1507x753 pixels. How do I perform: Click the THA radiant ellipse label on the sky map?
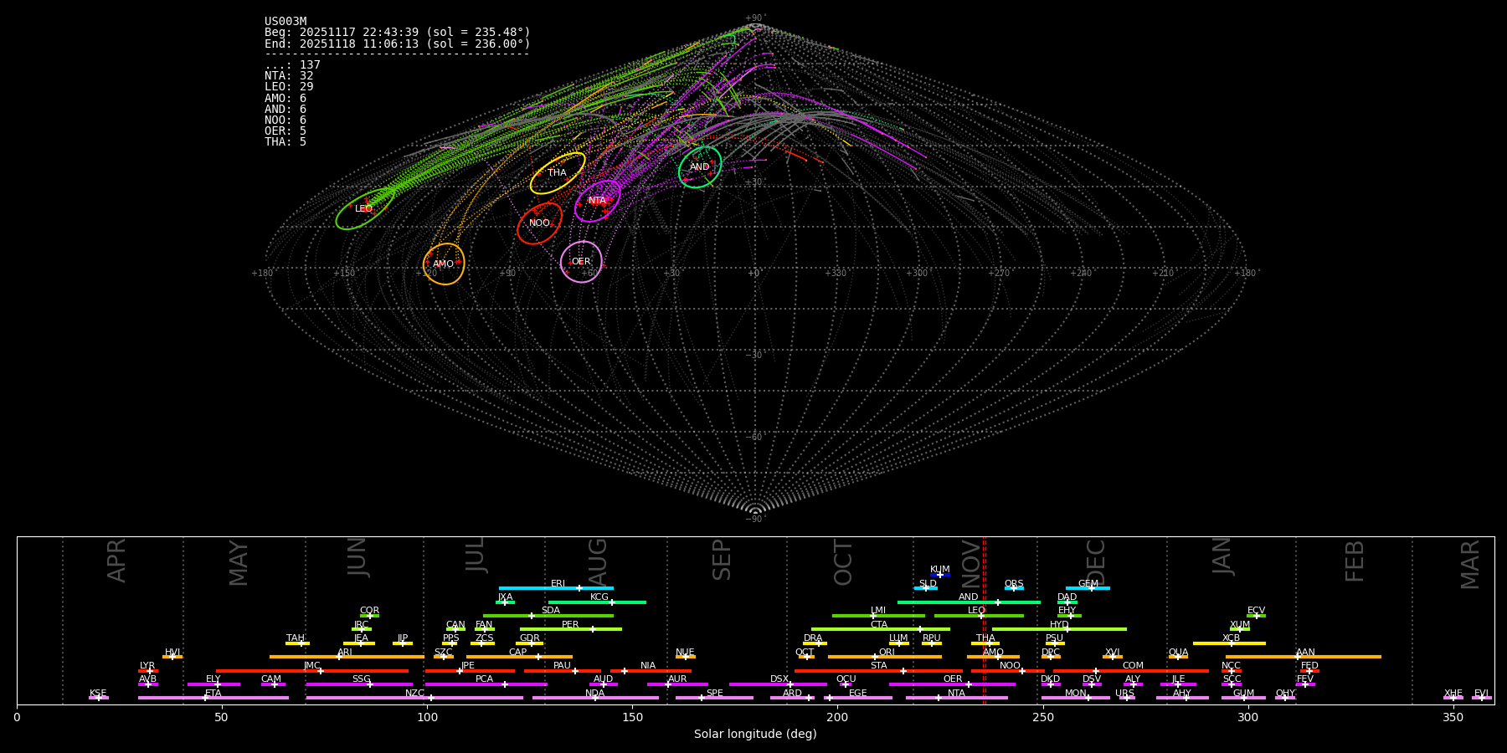[x=557, y=173]
